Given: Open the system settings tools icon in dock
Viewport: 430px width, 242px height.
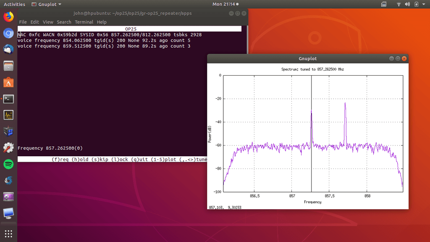Looking at the screenshot, I should (x=8, y=147).
